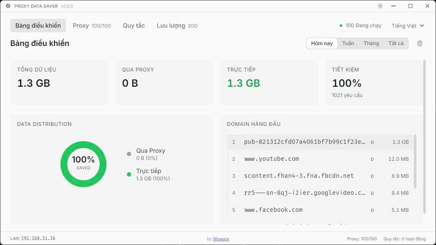Click the gray Qua Proxy legend dot
The image size is (436, 245).
[129, 154]
